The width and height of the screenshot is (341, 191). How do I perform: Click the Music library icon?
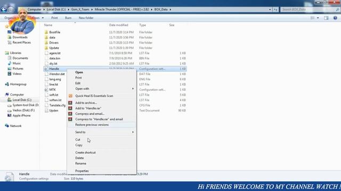click(10, 63)
